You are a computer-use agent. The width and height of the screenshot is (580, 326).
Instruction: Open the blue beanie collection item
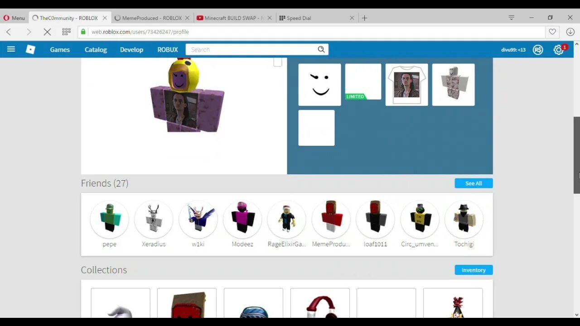[x=253, y=303]
